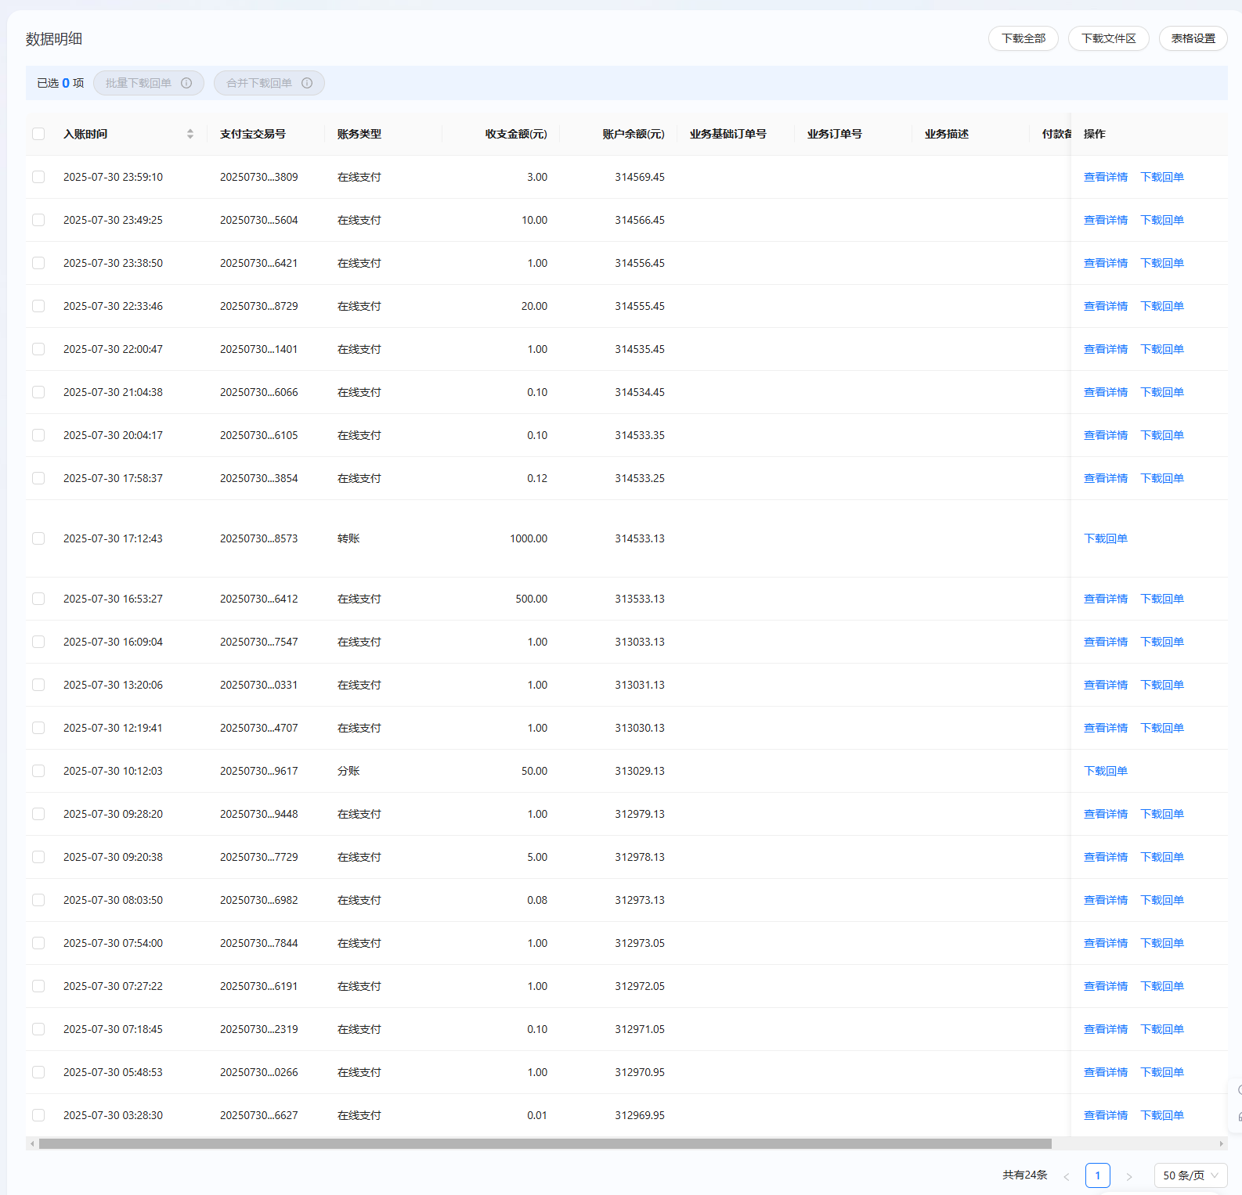Download receipt for the 23:59:10 row
The height and width of the screenshot is (1195, 1242).
pyautogui.click(x=1162, y=177)
